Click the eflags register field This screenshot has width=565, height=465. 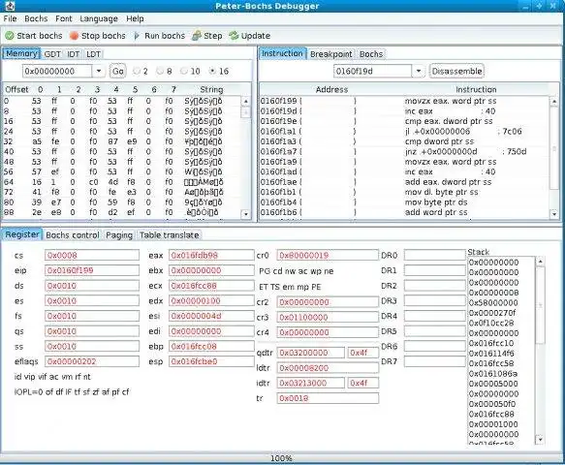[x=92, y=361]
